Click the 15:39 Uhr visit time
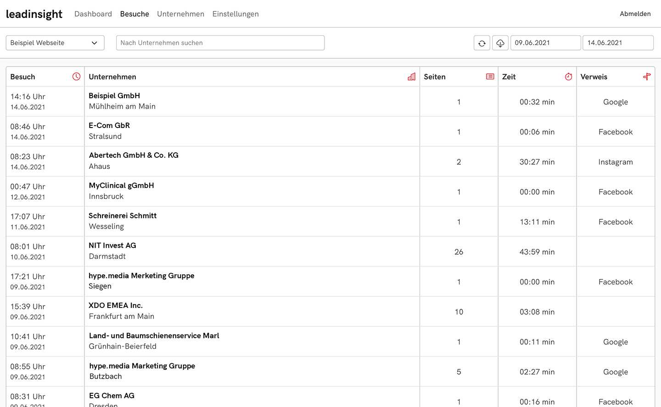The height and width of the screenshot is (407, 661). [28, 306]
